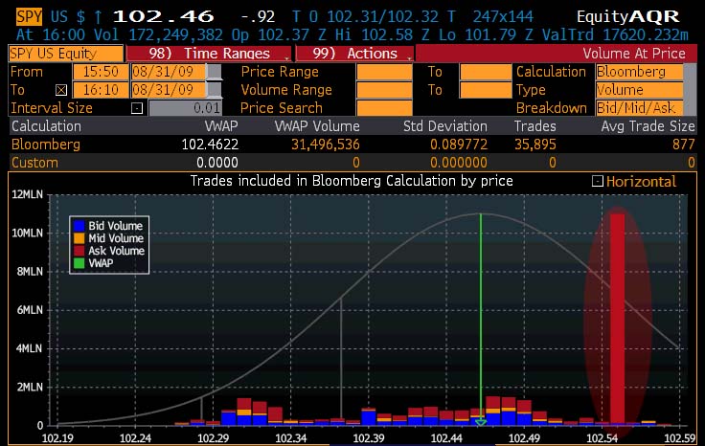Image resolution: width=705 pixels, height=446 pixels.
Task: Click the Ask Volume red legend swatch
Action: pyautogui.click(x=80, y=251)
